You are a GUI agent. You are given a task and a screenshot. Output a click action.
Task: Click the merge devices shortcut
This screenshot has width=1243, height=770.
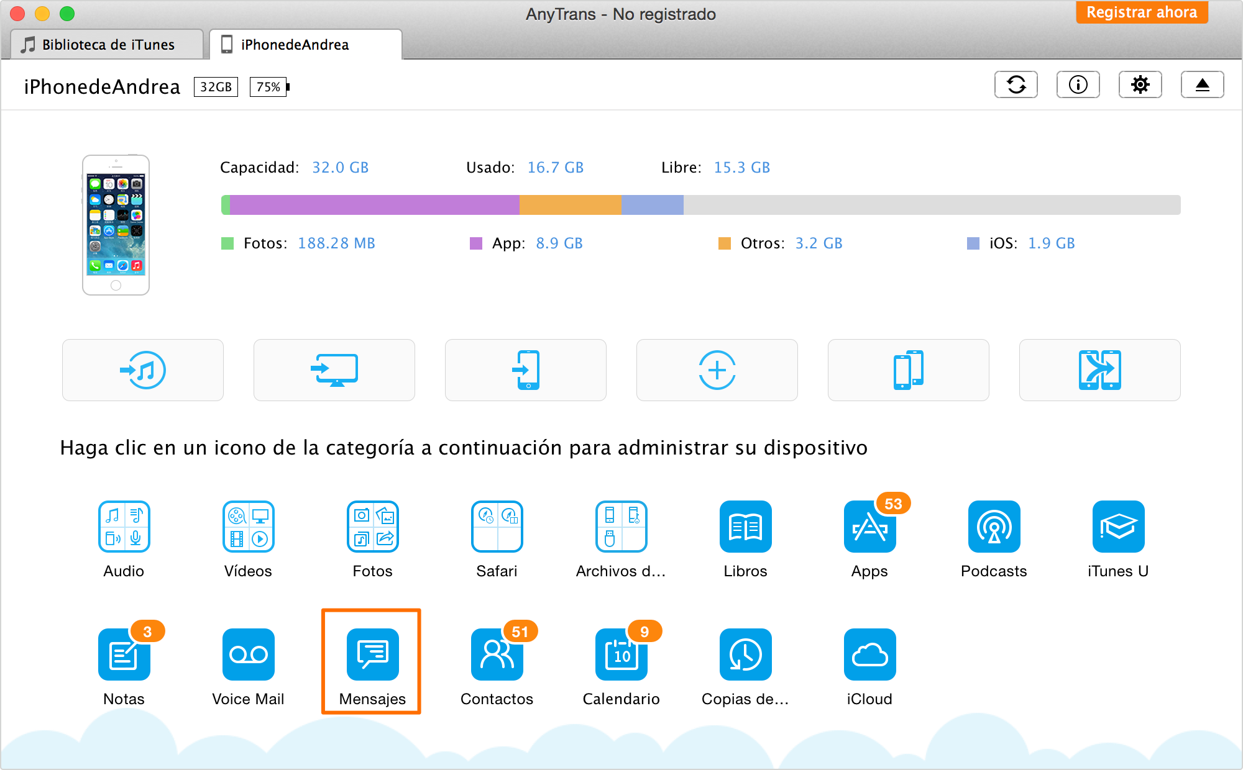[1100, 370]
